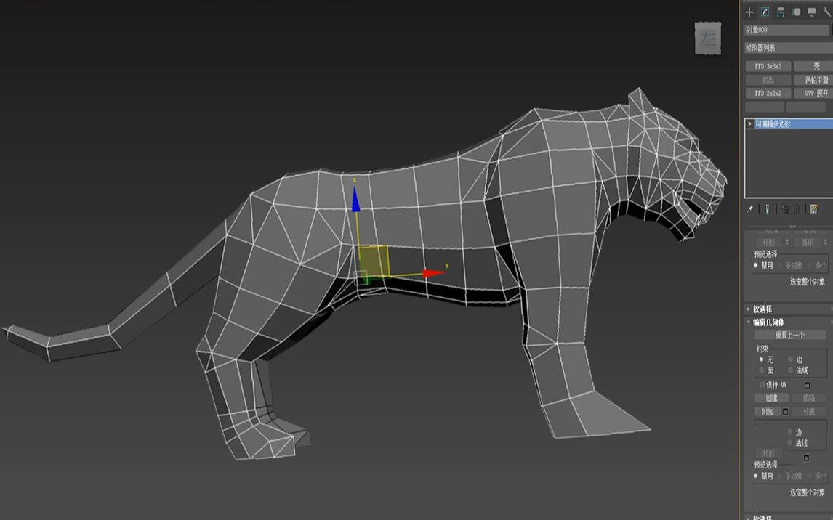833x520 pixels.
Task: Open the Hierarchy panel tab
Action: 781,12
